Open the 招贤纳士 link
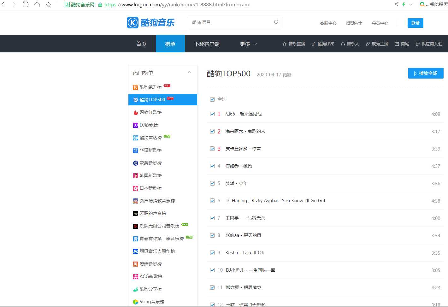Image resolution: width=448 pixels, height=307 pixels. click(x=354, y=23)
